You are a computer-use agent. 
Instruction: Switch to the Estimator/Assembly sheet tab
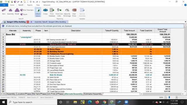click(x=93, y=94)
